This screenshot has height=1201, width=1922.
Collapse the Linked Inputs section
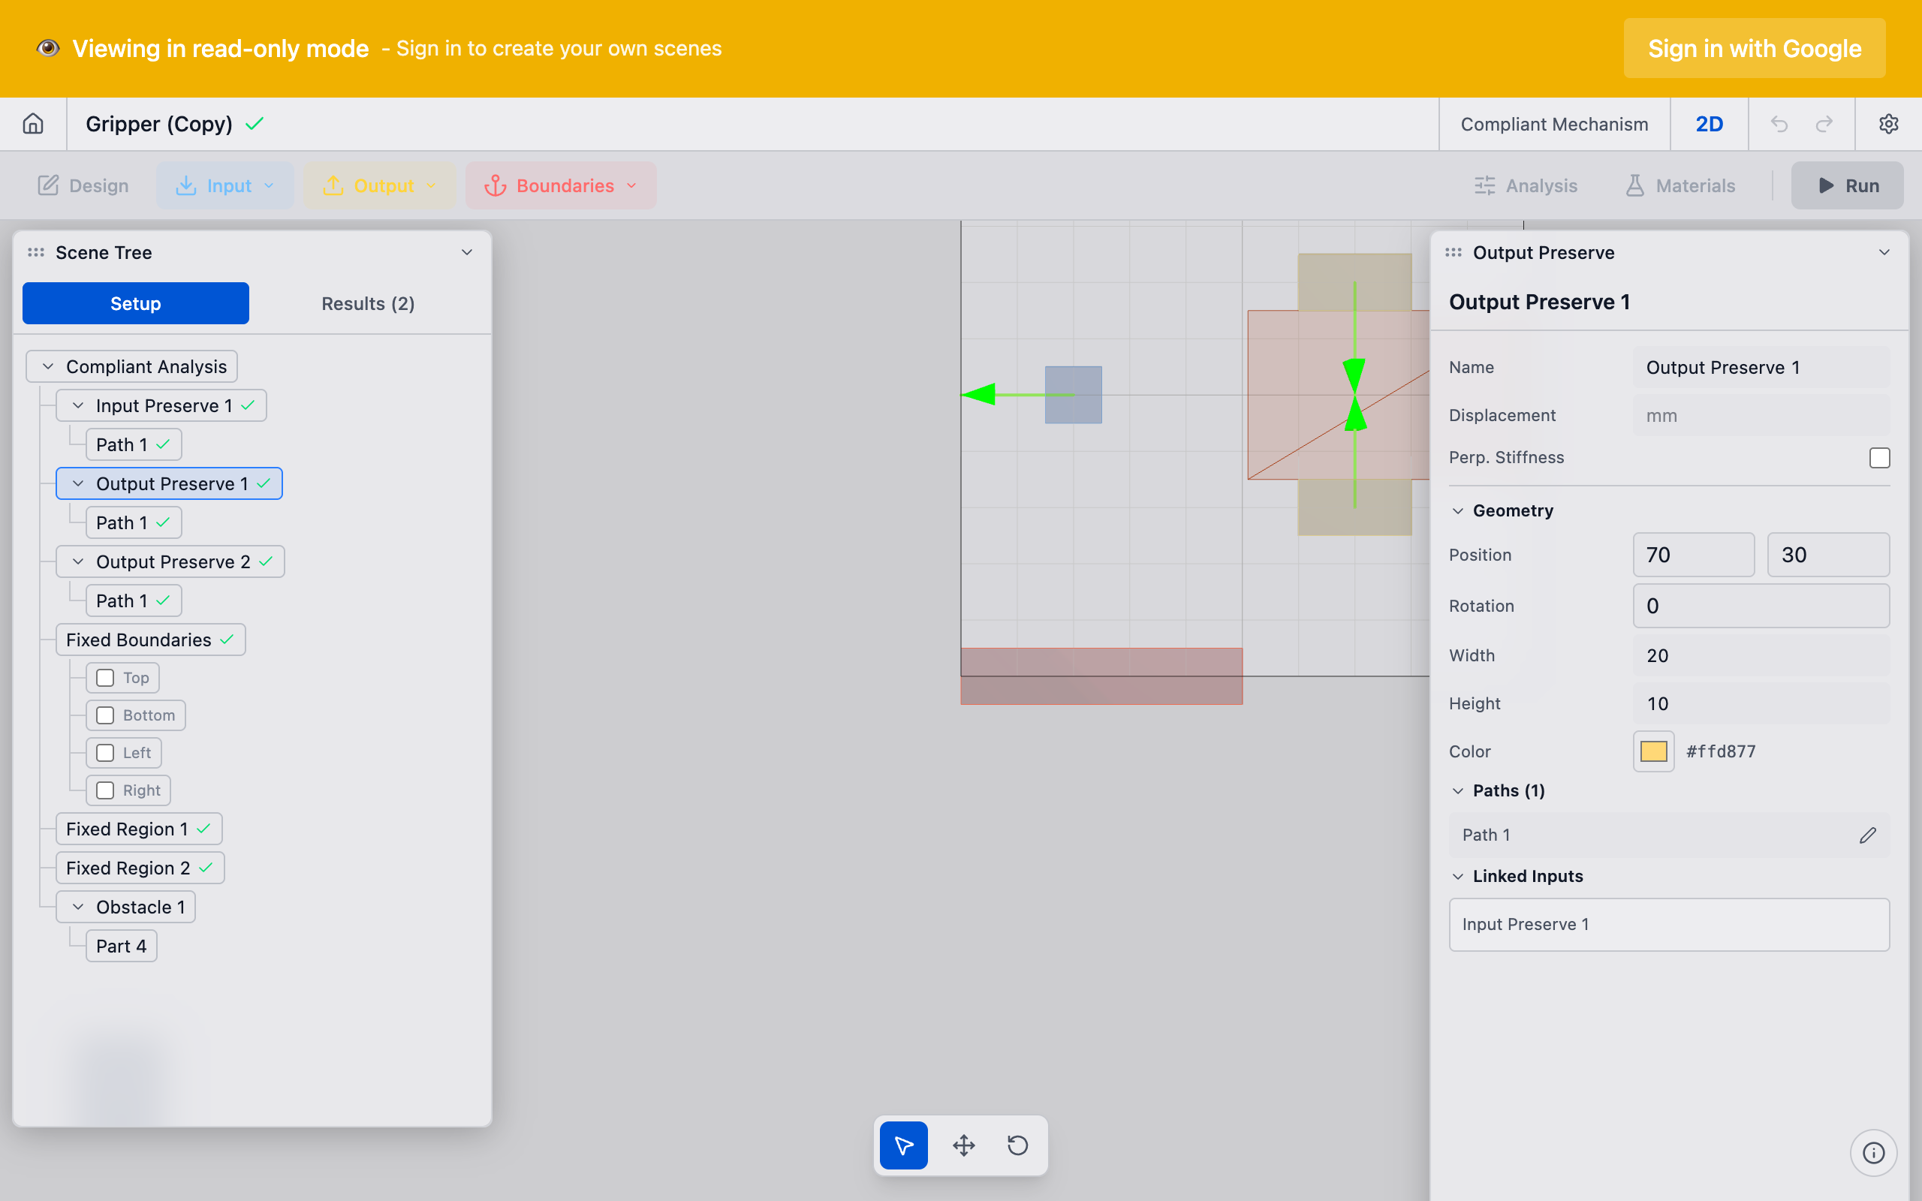(1457, 876)
